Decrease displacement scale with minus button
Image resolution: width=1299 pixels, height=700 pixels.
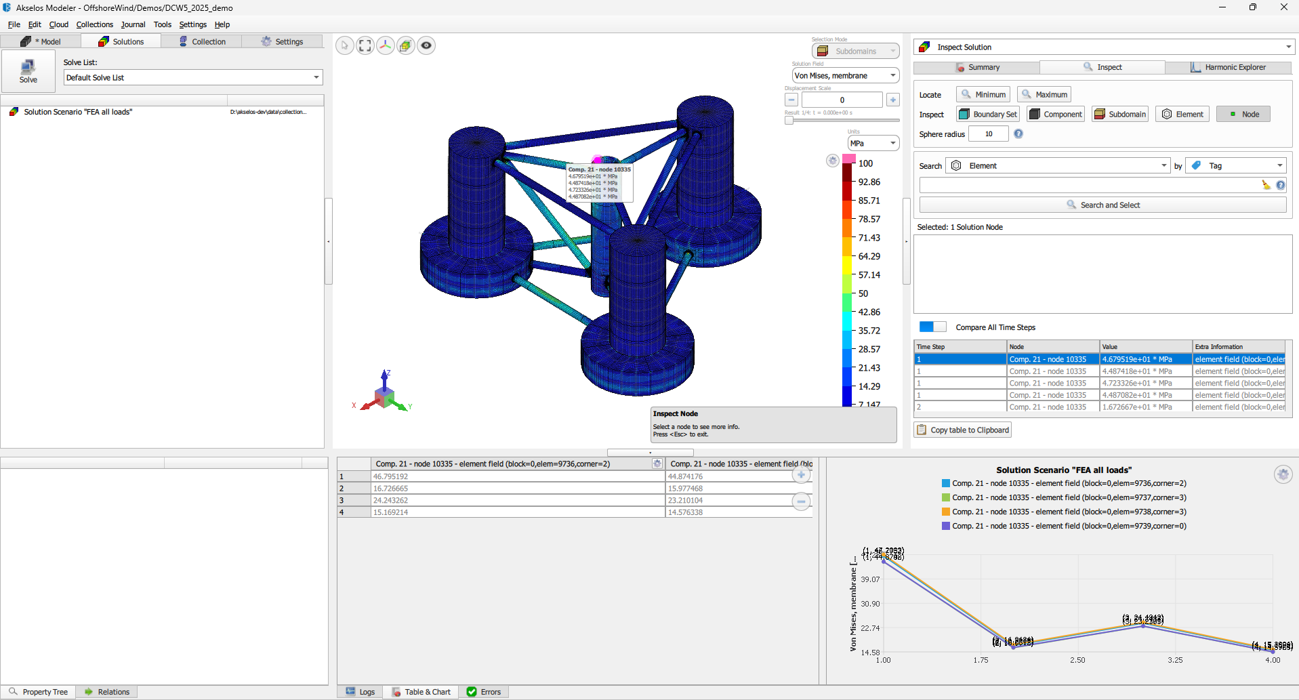pyautogui.click(x=791, y=100)
